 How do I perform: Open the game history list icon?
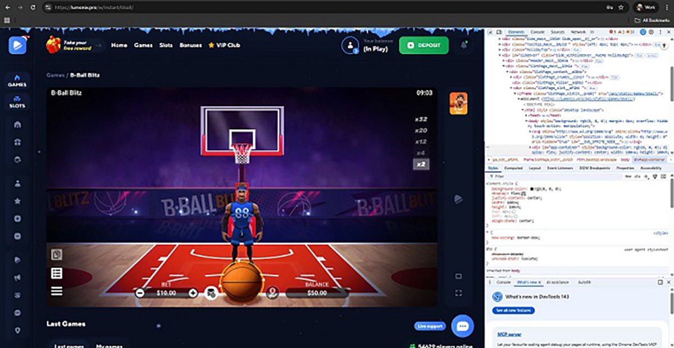[x=57, y=273]
